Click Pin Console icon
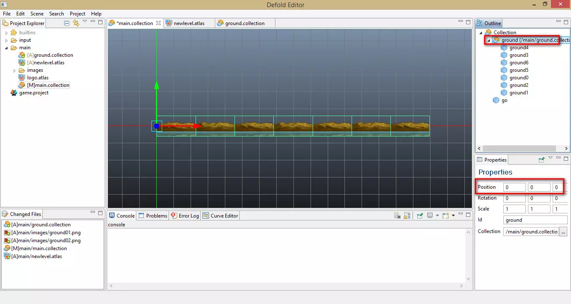 420,215
